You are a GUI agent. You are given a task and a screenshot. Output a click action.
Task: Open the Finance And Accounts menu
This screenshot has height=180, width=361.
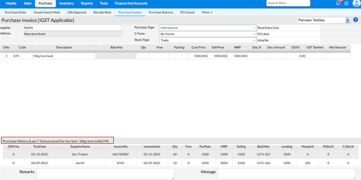coord(131,4)
